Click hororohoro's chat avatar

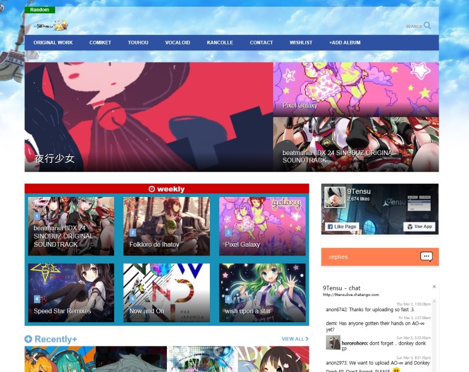pyautogui.click(x=333, y=342)
